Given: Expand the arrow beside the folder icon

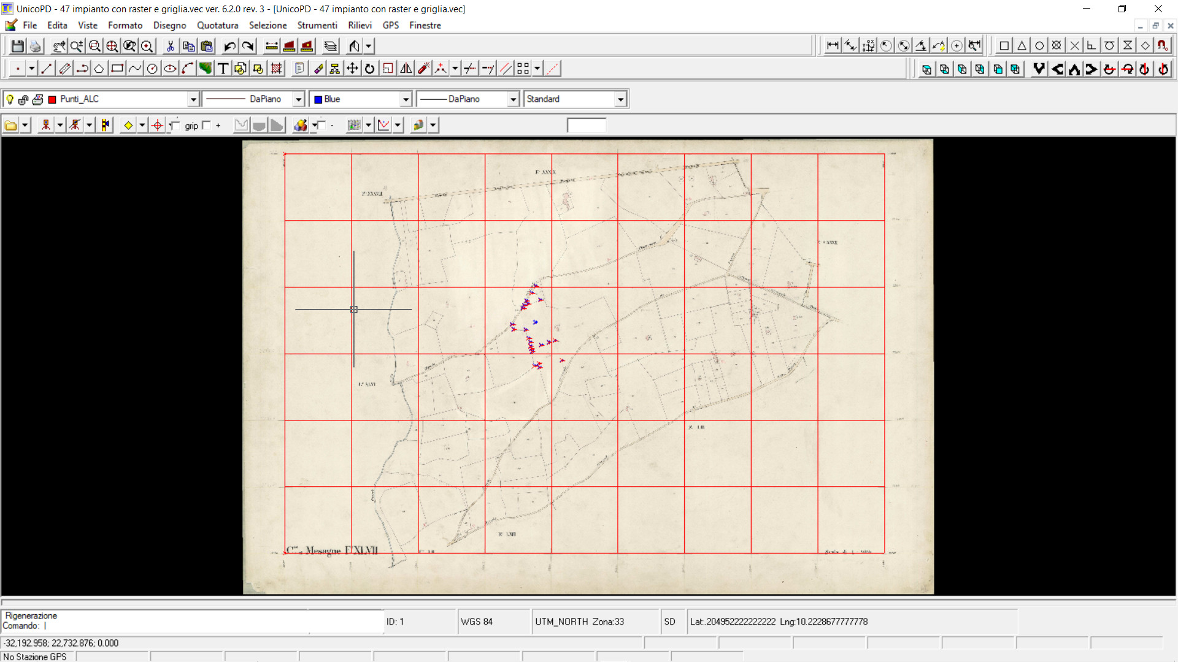Looking at the screenshot, I should 25,126.
